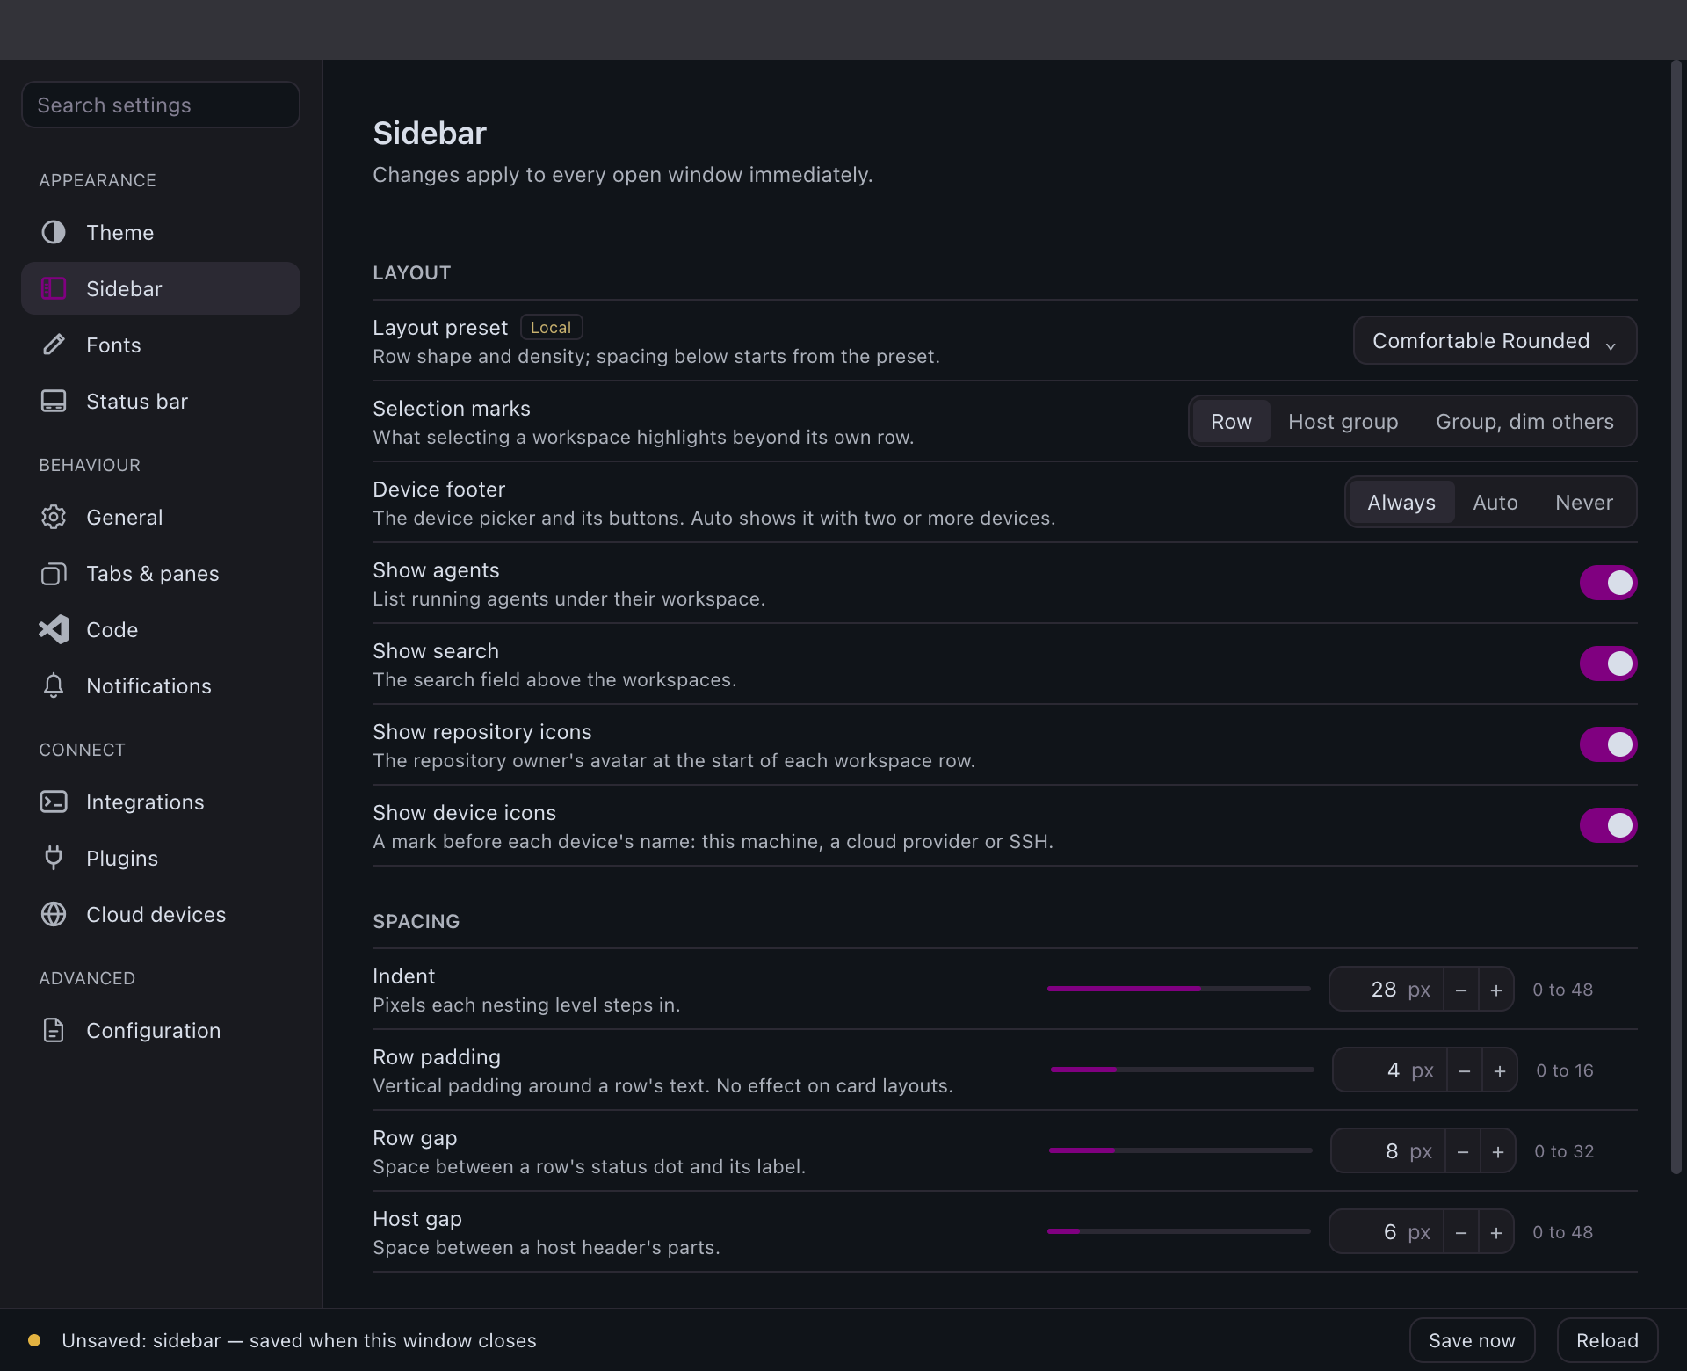The height and width of the screenshot is (1371, 1687).
Task: Click the General gear icon
Action: pos(54,517)
